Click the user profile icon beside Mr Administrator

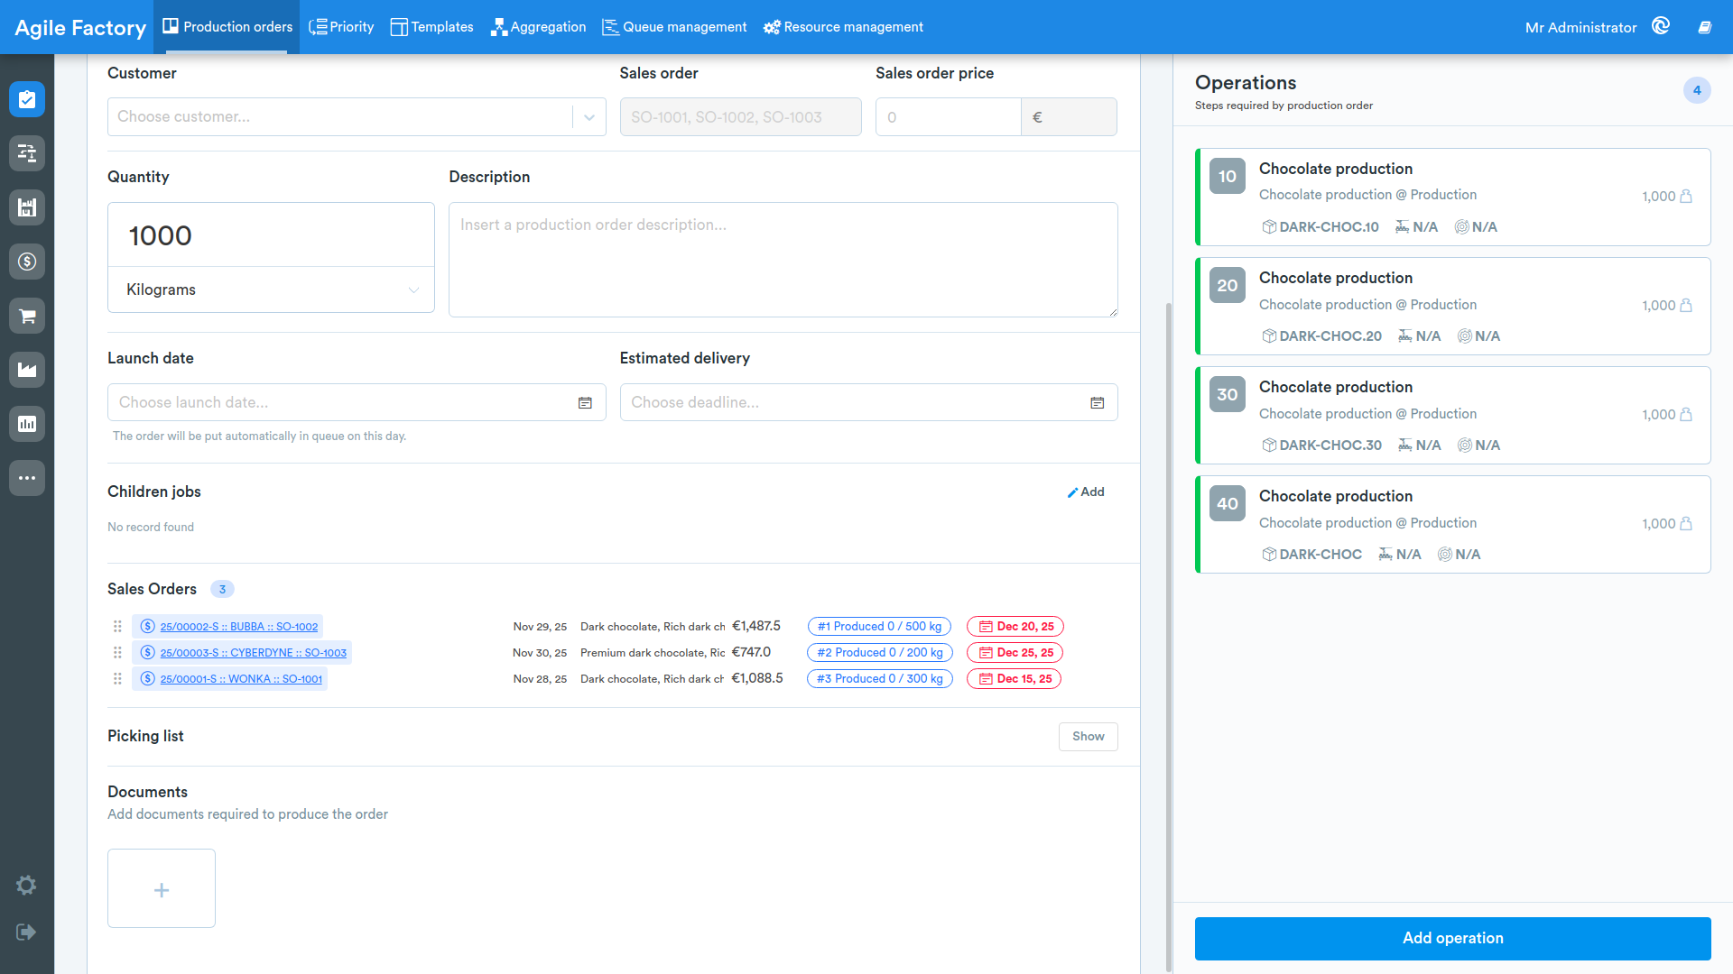pos(1661,26)
